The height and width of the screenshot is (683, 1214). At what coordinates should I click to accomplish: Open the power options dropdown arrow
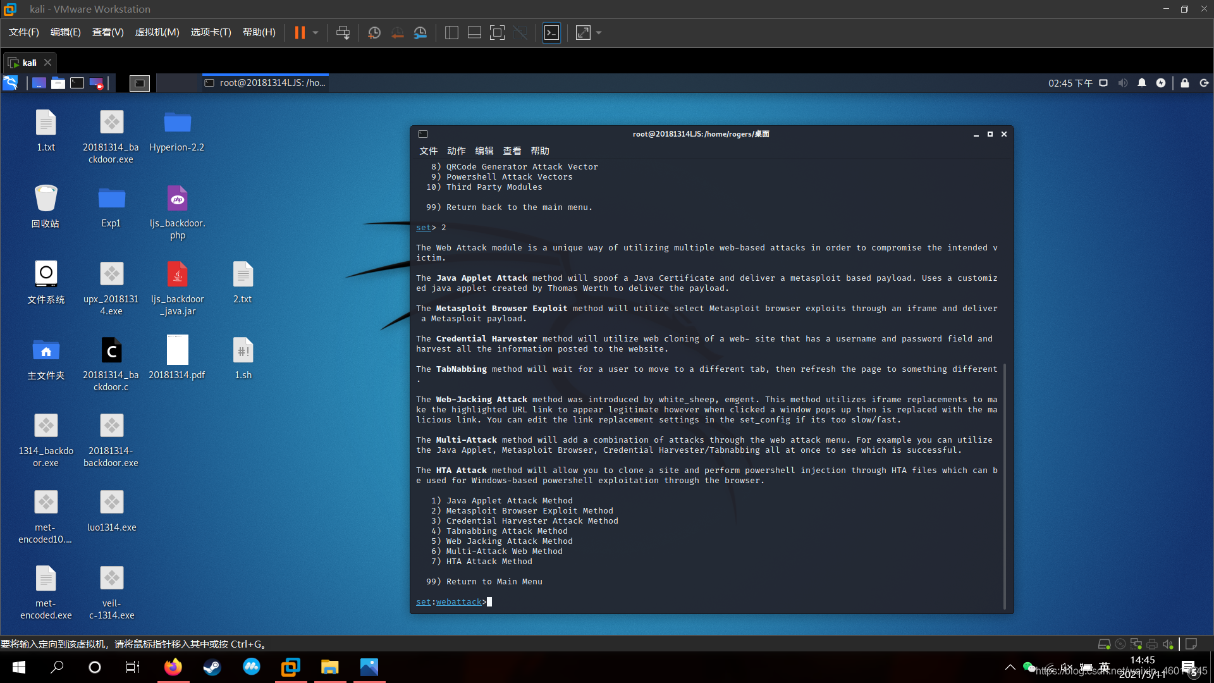coord(316,33)
